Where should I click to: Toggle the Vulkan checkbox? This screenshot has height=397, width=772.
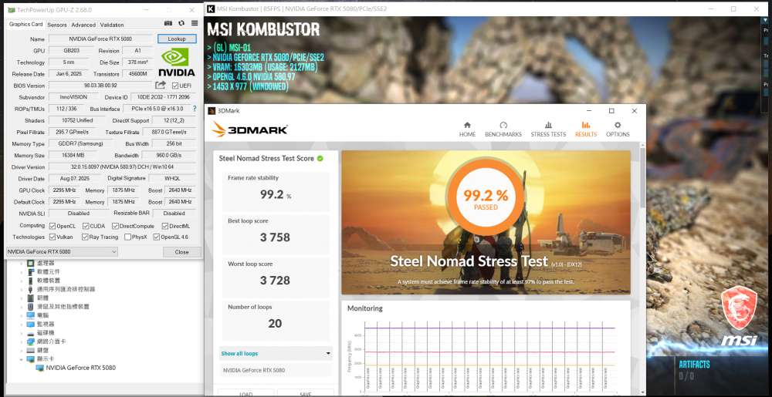click(x=52, y=237)
